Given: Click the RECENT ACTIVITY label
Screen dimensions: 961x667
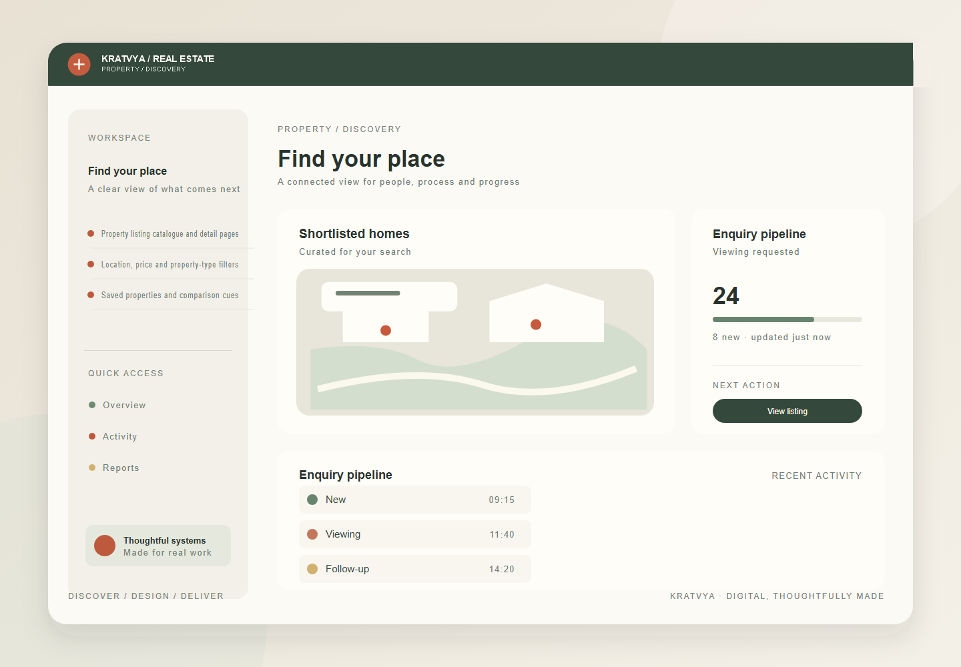Looking at the screenshot, I should [817, 476].
